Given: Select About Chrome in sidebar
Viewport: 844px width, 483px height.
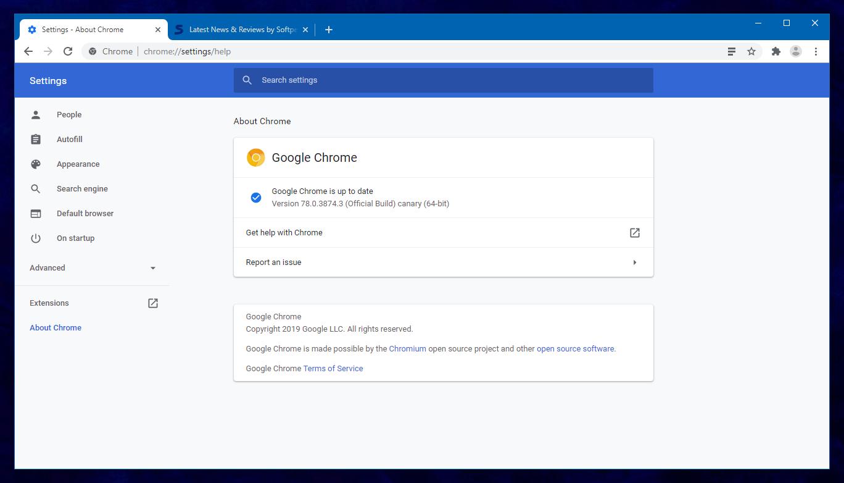Looking at the screenshot, I should tap(56, 328).
